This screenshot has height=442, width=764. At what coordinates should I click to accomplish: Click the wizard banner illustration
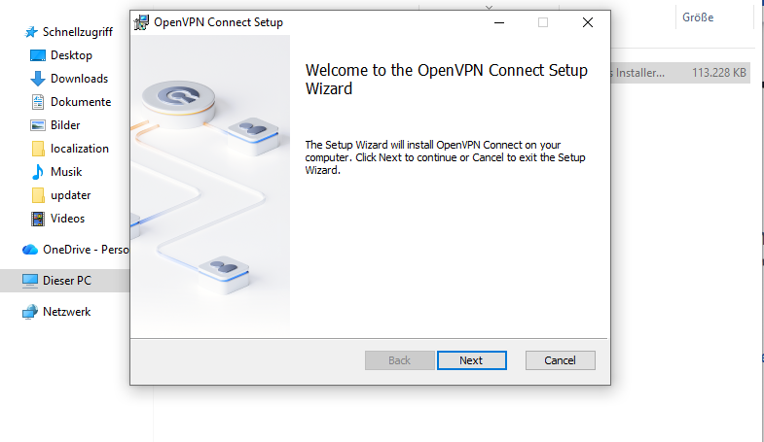coord(210,185)
